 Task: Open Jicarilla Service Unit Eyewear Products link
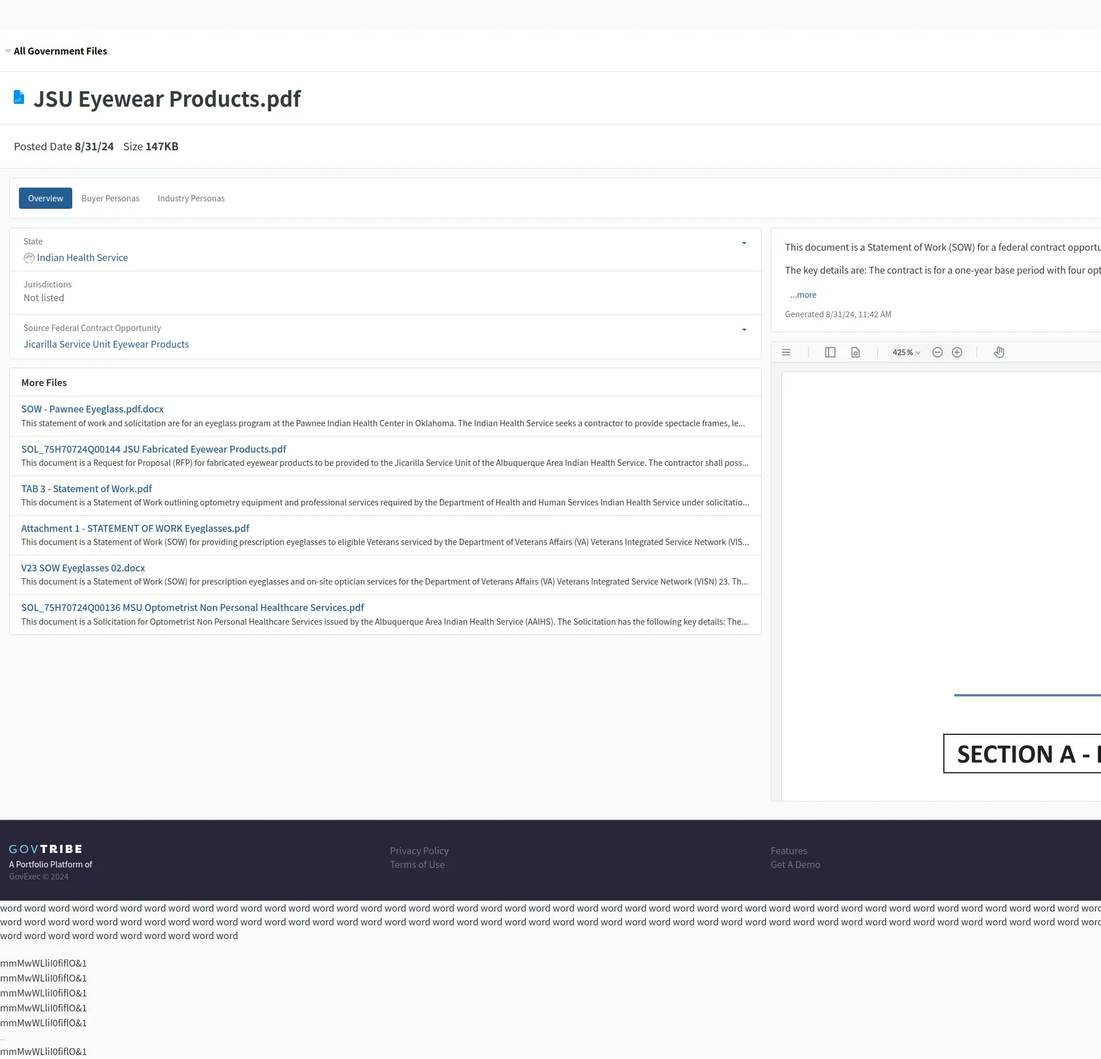[x=106, y=344]
